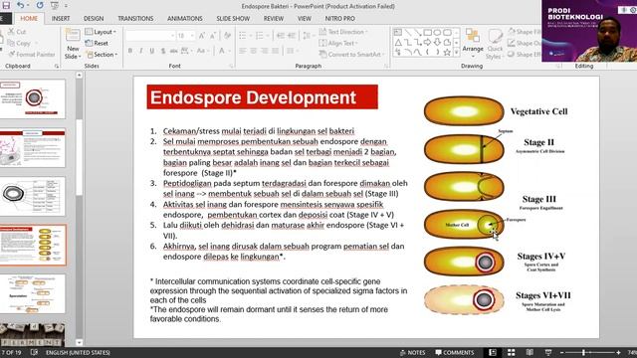Viewport: 637px width, 358px height.
Task: Click zoom in plus button
Action: point(618,352)
